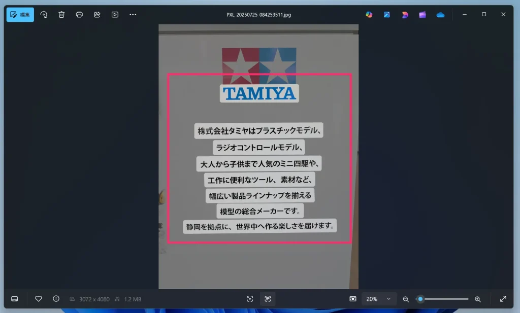The height and width of the screenshot is (313, 520).
Task: Click the 1.2 MB file size text
Action: coord(133,299)
